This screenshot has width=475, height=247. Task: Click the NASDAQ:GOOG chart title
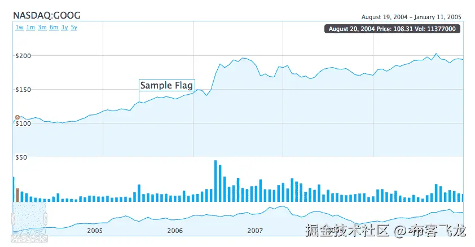coord(47,15)
